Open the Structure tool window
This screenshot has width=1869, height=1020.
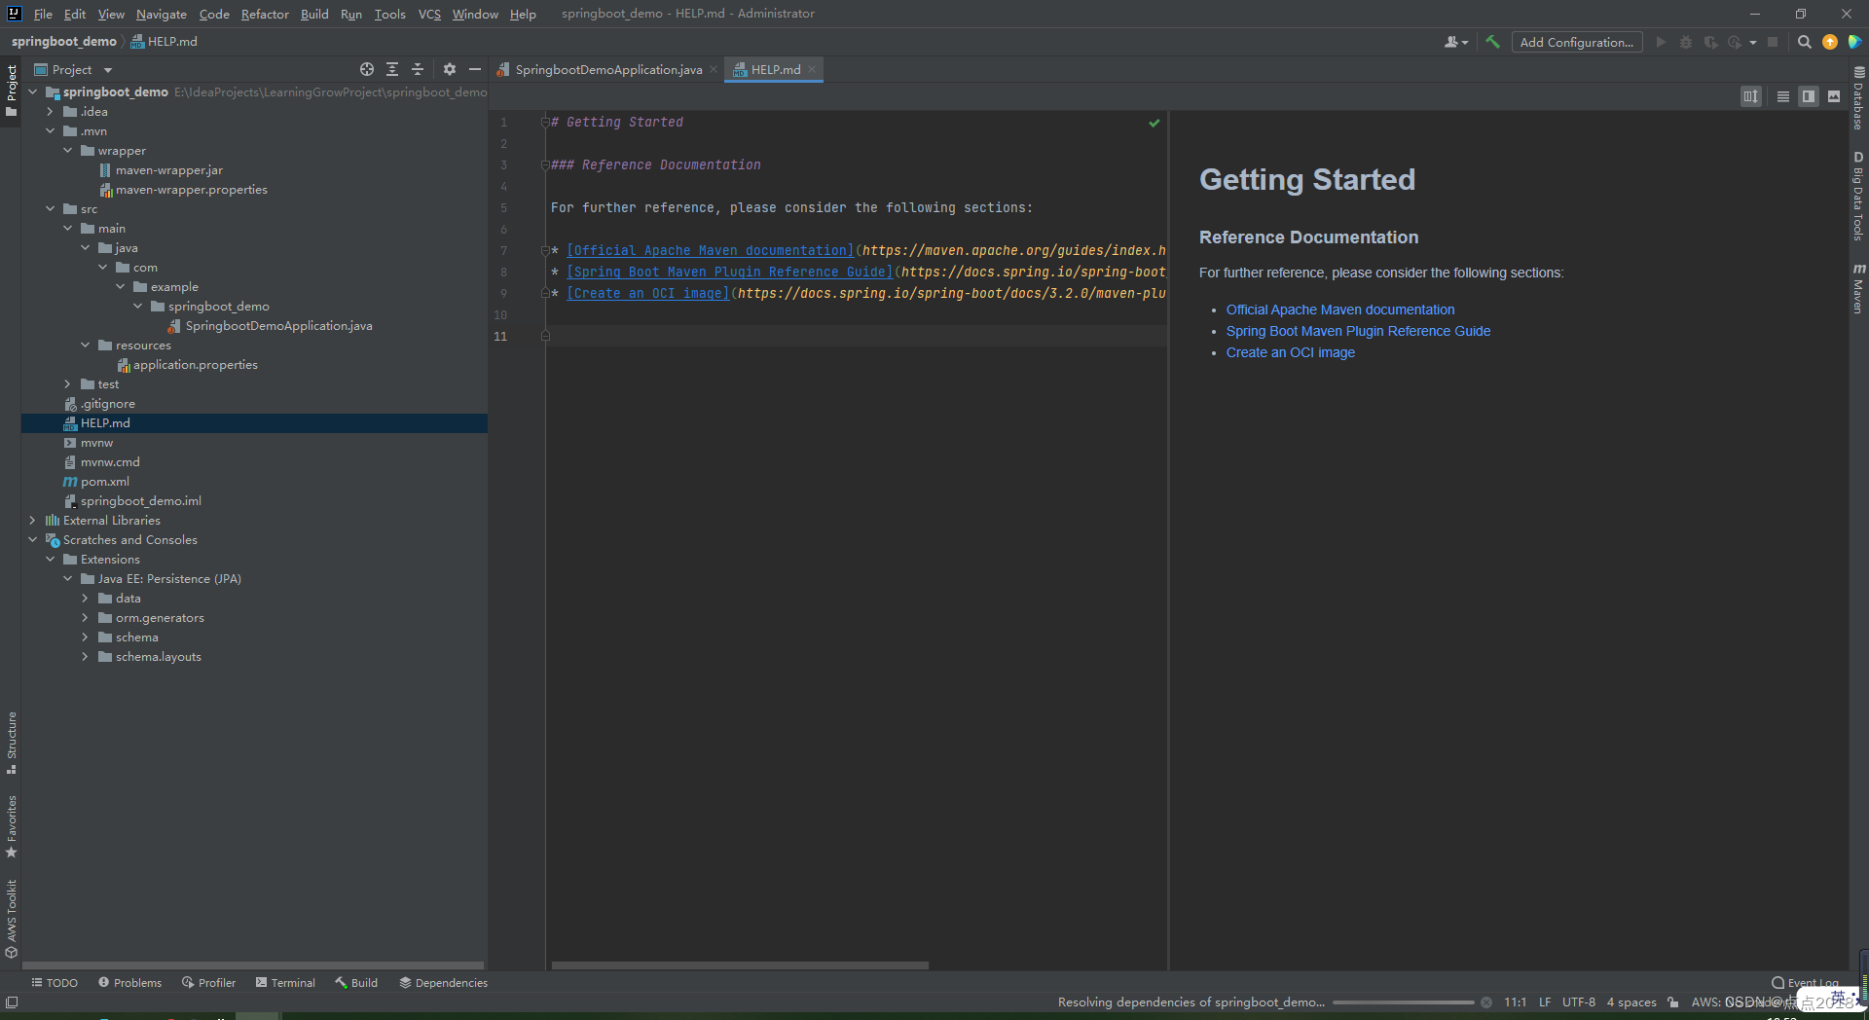click(11, 743)
